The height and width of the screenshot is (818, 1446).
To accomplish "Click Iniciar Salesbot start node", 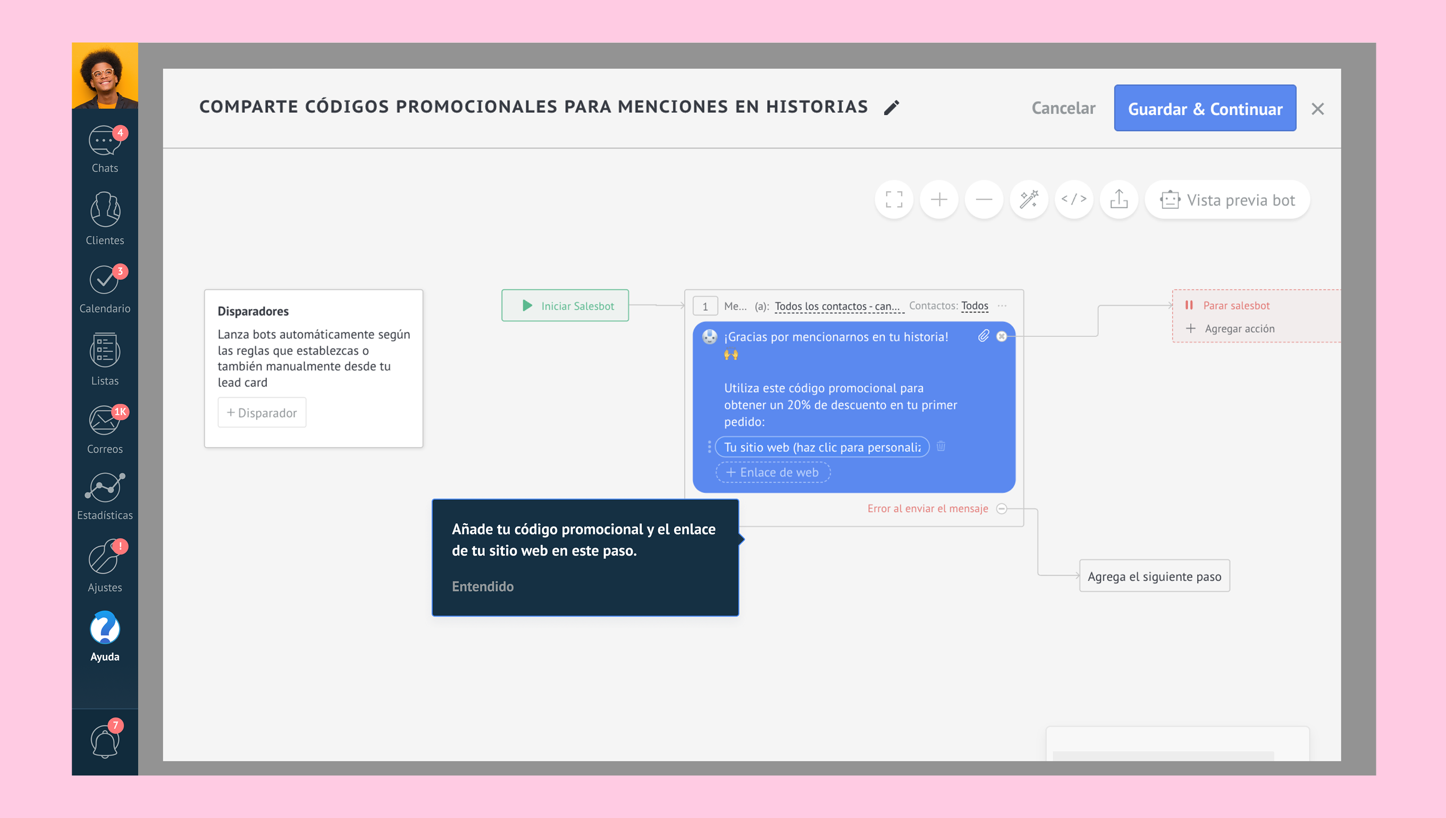I will [x=565, y=305].
